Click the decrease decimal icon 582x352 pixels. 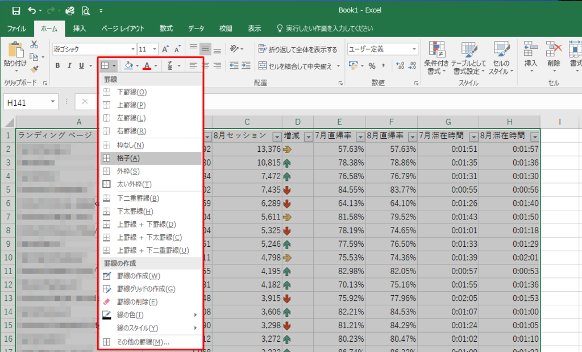point(412,66)
